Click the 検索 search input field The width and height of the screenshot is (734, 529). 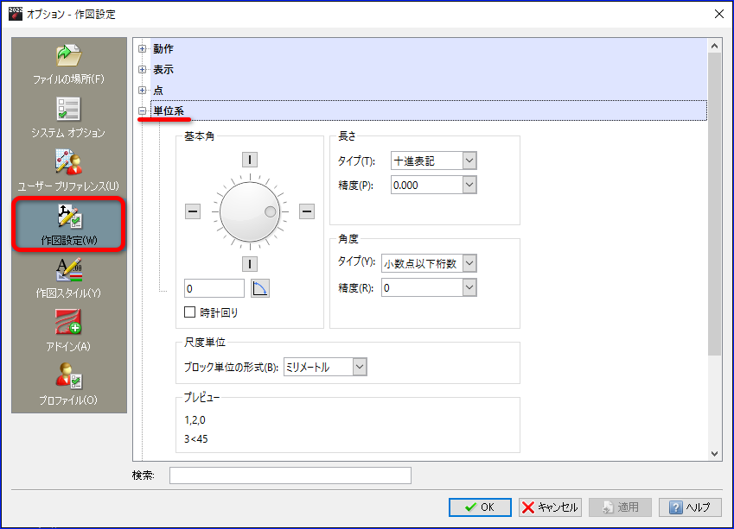tap(290, 475)
